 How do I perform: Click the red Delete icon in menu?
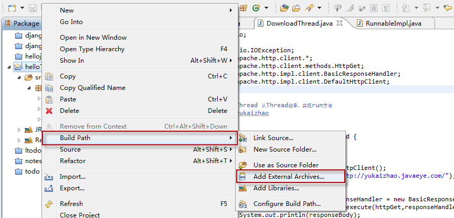tap(49, 111)
